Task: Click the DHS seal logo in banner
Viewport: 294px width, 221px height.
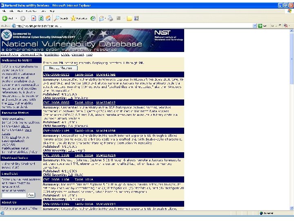Action: (7, 35)
